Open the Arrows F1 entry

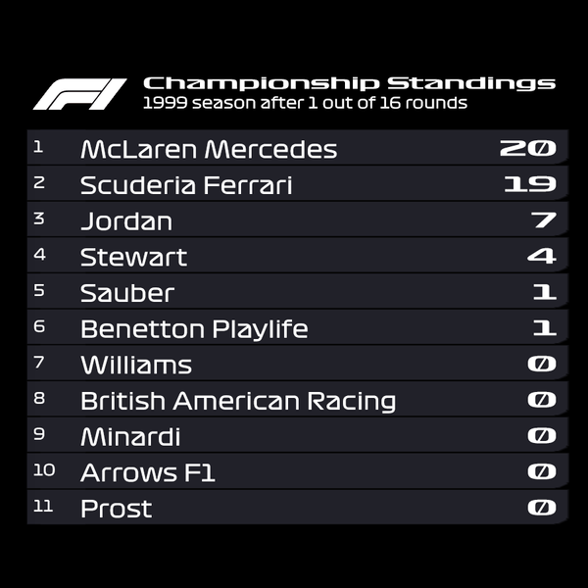point(148,473)
